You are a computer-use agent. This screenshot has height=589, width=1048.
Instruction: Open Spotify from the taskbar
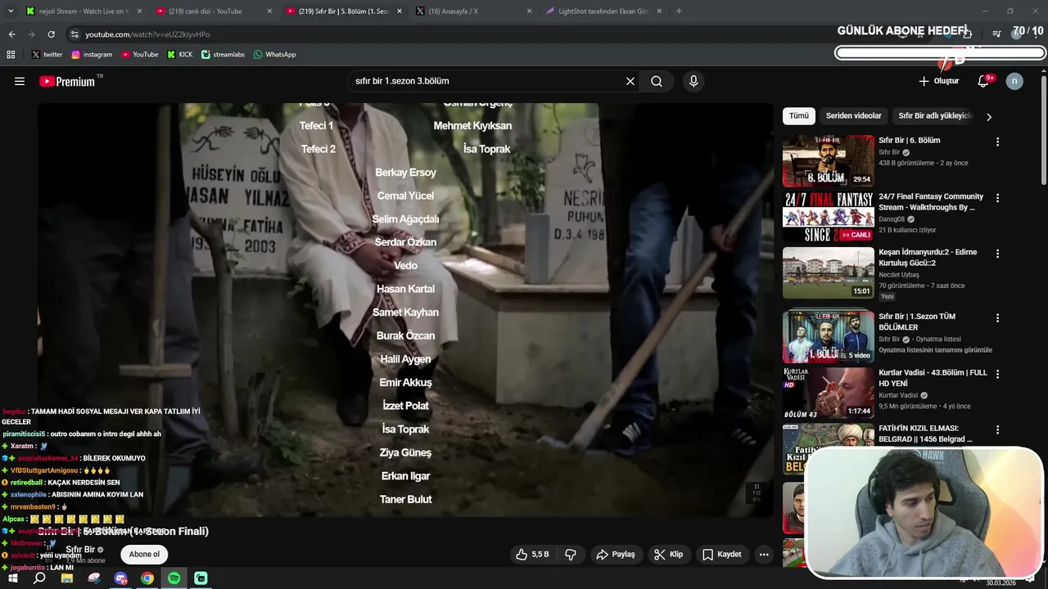tap(174, 578)
